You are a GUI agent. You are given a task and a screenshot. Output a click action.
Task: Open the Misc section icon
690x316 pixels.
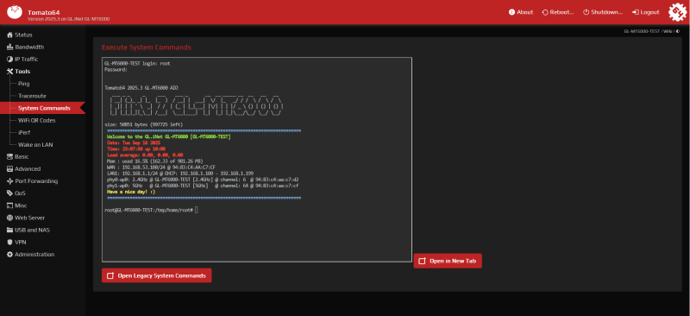[9, 205]
